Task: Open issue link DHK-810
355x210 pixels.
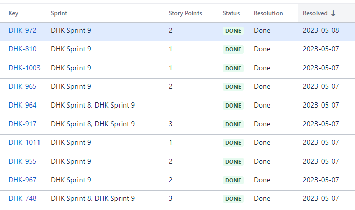Action: click(x=22, y=49)
